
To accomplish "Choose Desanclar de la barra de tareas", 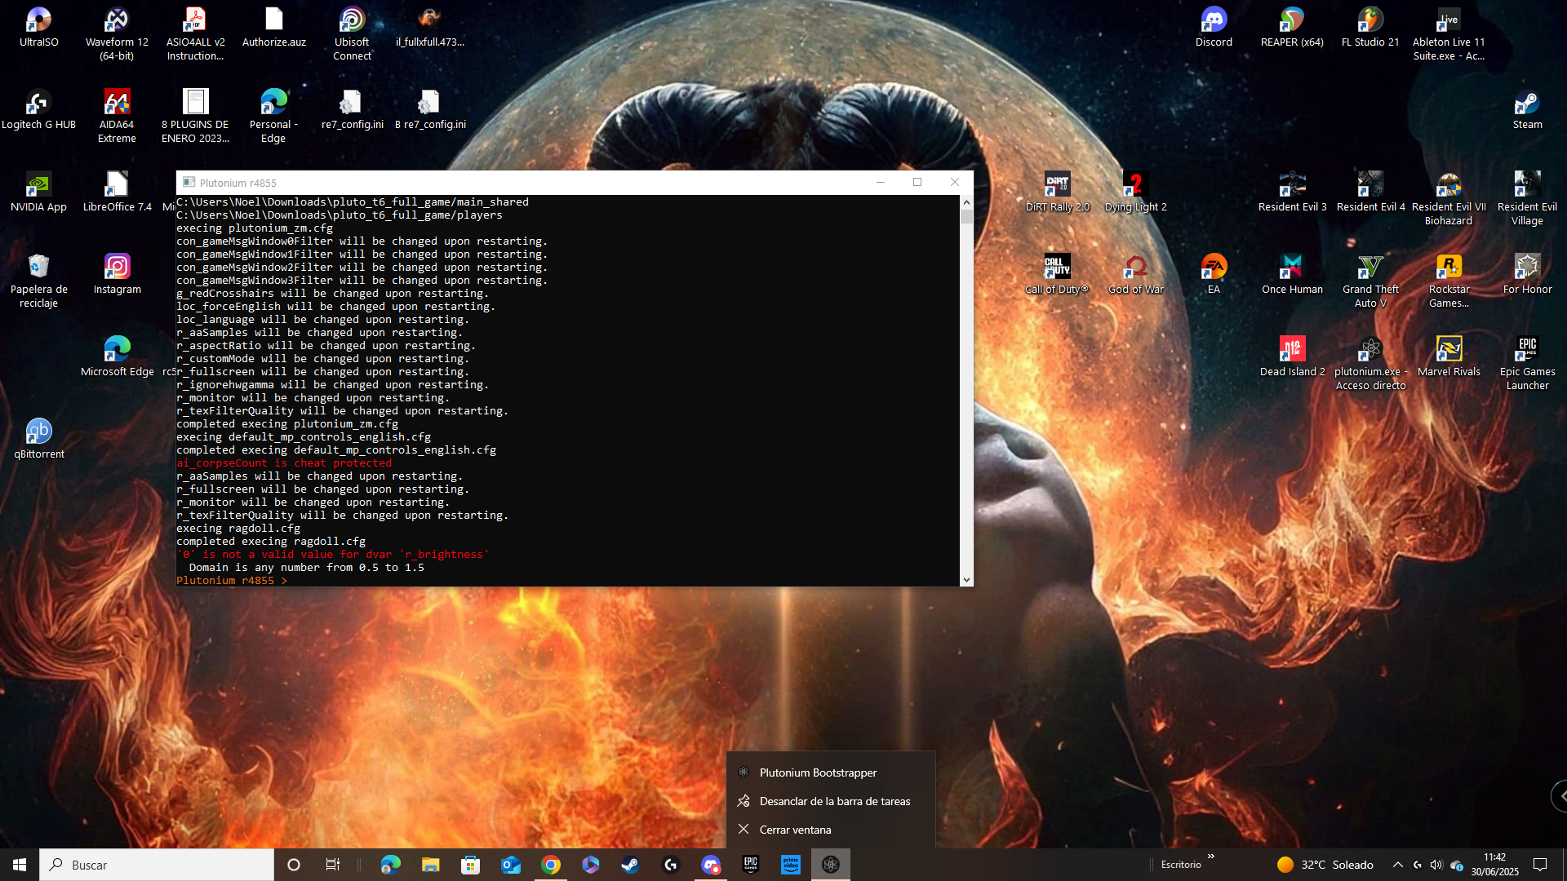I will pyautogui.click(x=831, y=801).
